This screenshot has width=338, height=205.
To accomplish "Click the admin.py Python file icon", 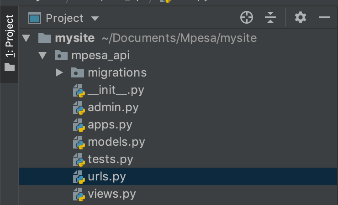I will click(x=79, y=108).
